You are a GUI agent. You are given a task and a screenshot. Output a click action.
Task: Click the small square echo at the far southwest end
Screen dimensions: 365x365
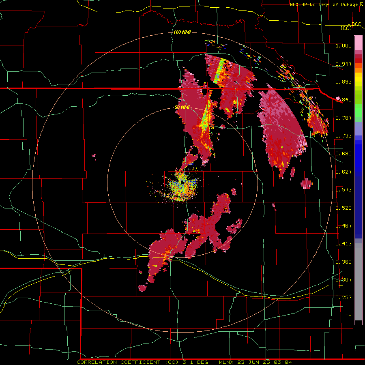pos(142,288)
